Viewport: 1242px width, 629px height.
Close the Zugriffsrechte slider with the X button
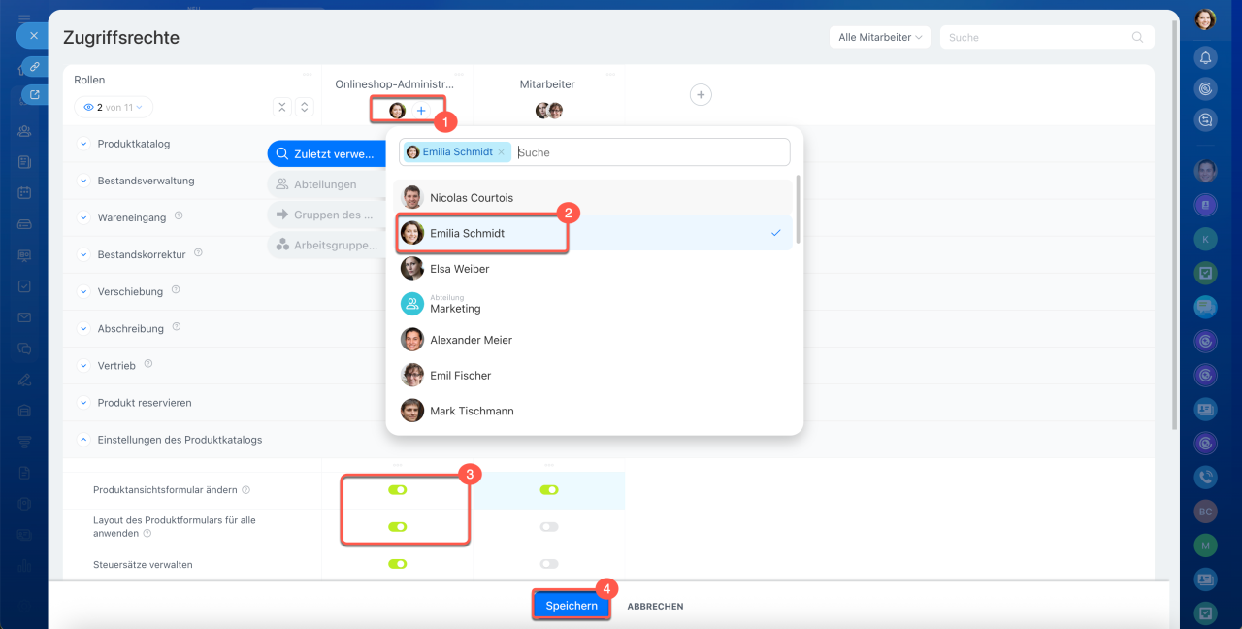pos(33,35)
